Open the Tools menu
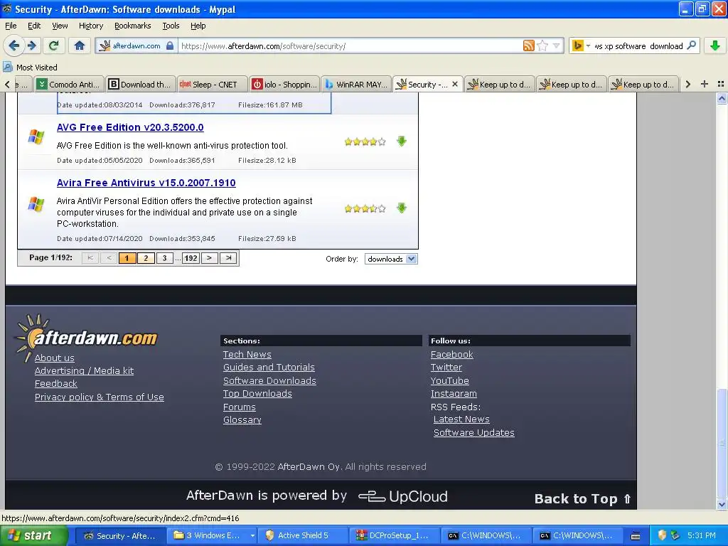The image size is (728, 546). point(171,26)
